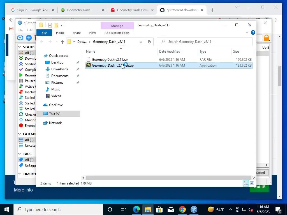The height and width of the screenshot is (215, 287).
Task: Open Microsoft Edge from the taskbar
Action: point(136,209)
